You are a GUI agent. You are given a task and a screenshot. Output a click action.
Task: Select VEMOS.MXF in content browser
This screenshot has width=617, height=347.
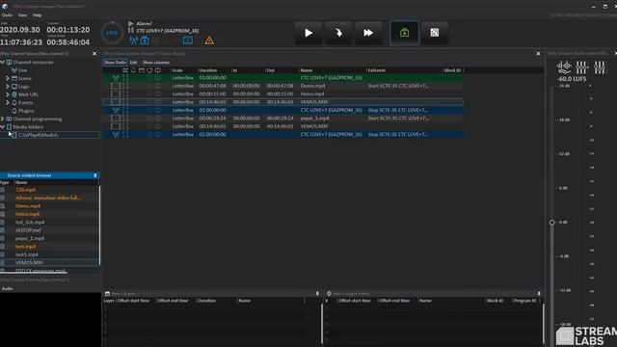point(29,263)
